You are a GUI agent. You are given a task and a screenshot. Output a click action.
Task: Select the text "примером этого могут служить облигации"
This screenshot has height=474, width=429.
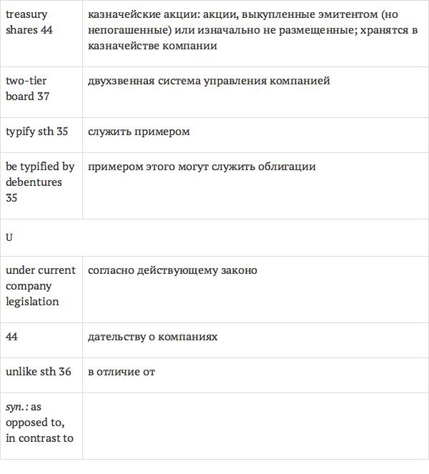[202, 167]
